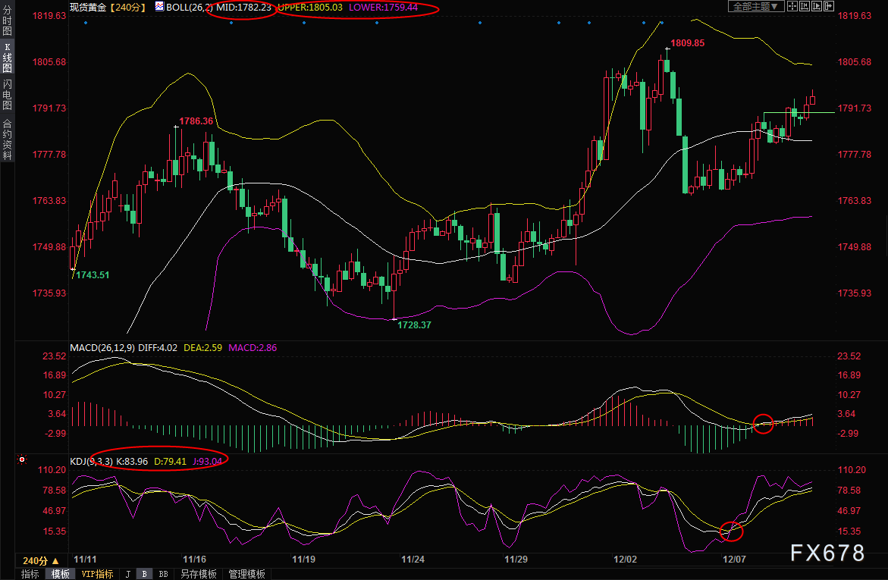Click the jump-to-start chart icon
This screenshot has height=580, width=888.
tap(804, 7)
